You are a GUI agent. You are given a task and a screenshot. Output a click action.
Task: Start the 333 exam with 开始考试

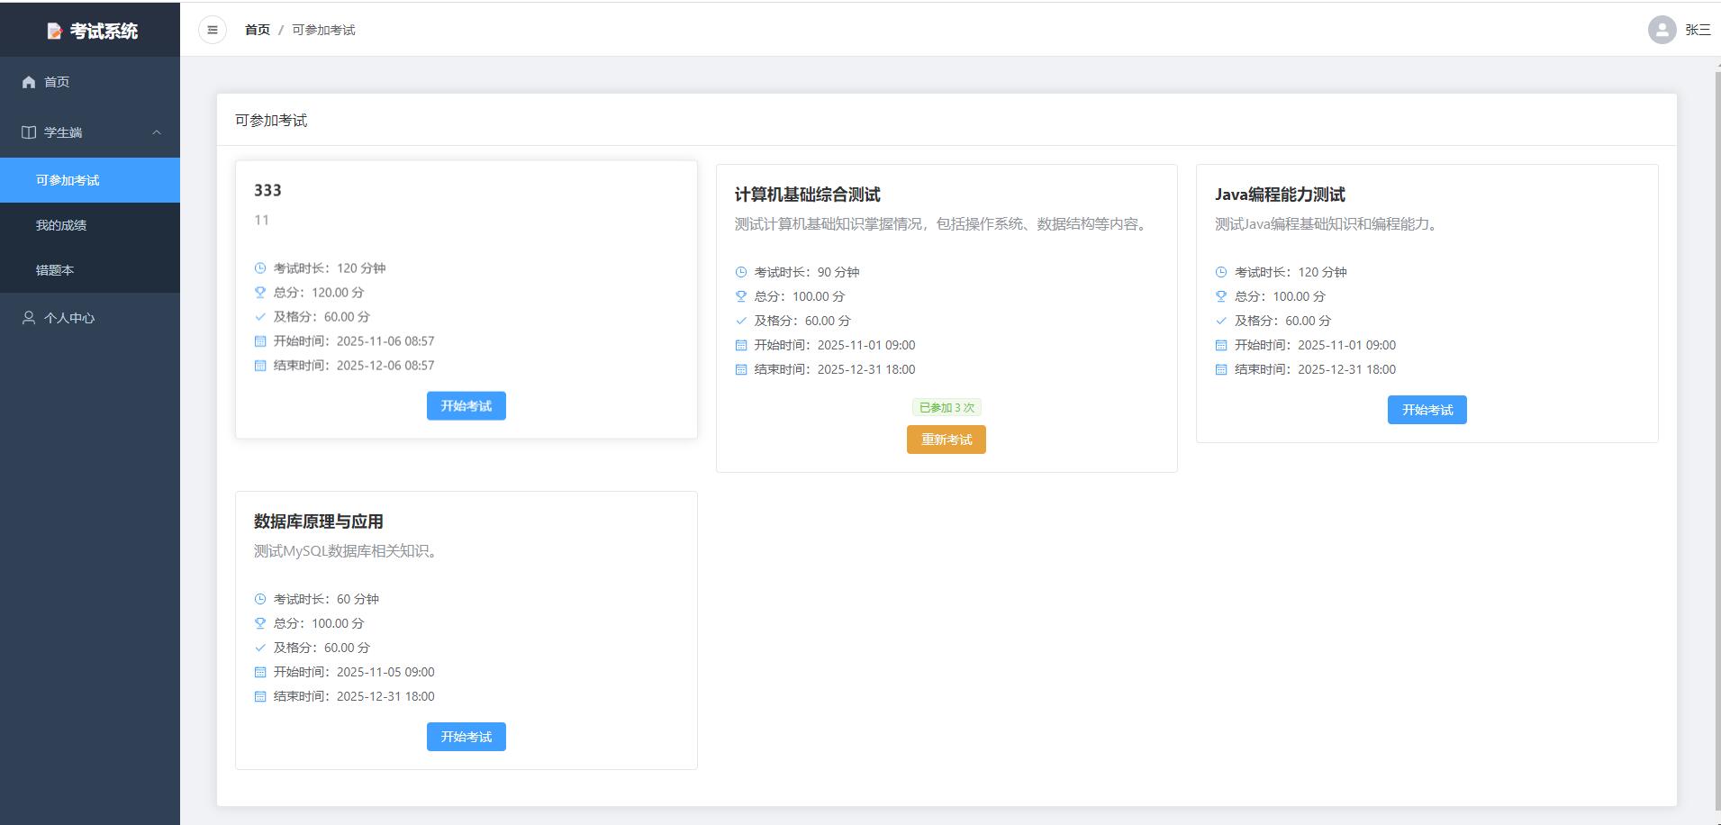[x=466, y=406]
